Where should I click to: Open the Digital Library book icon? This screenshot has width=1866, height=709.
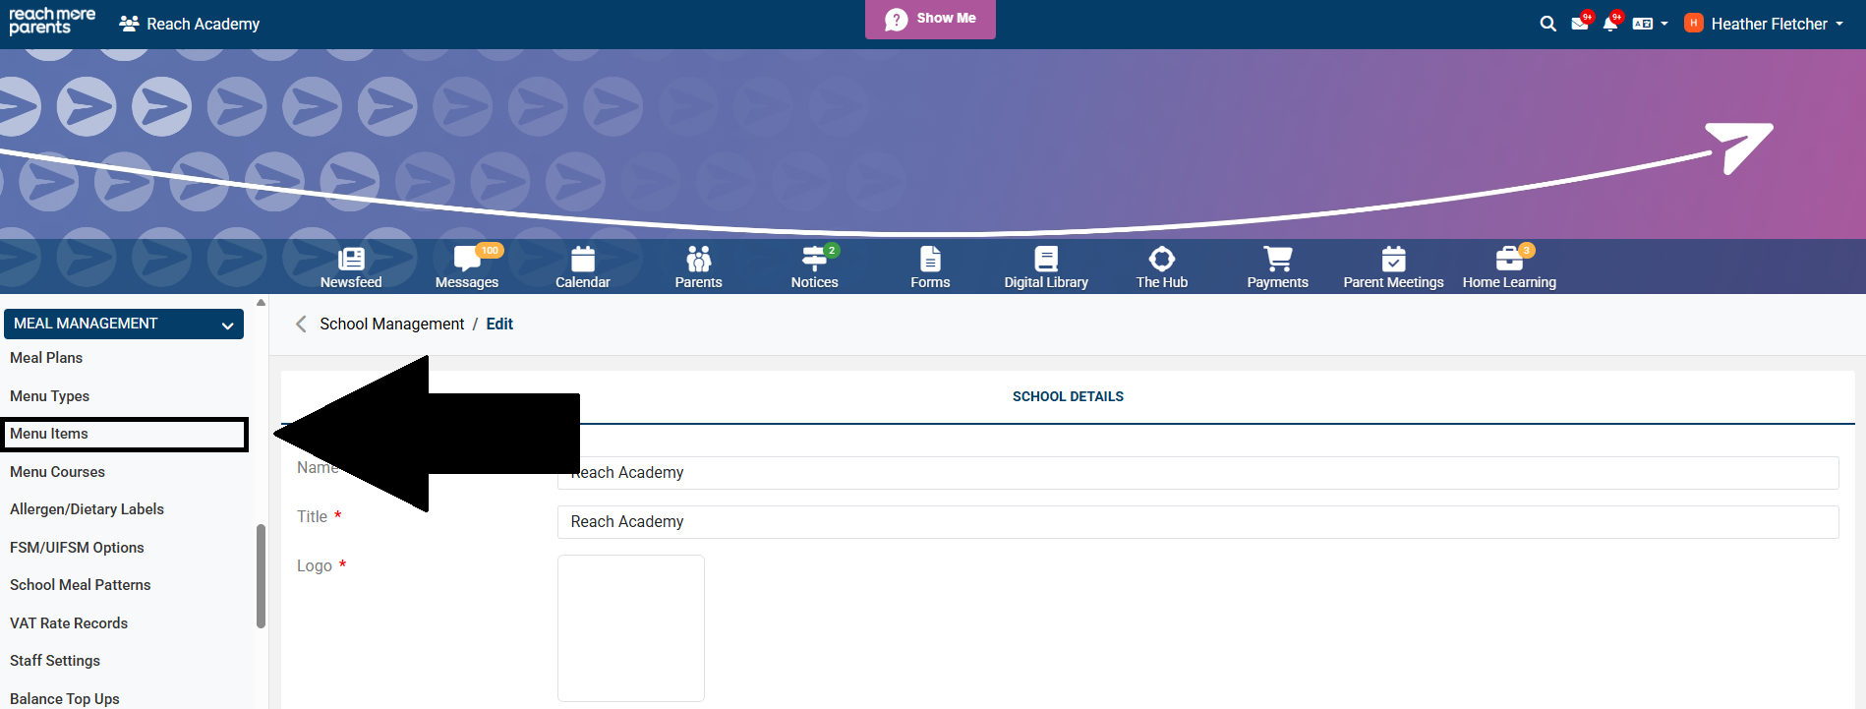pos(1046,260)
